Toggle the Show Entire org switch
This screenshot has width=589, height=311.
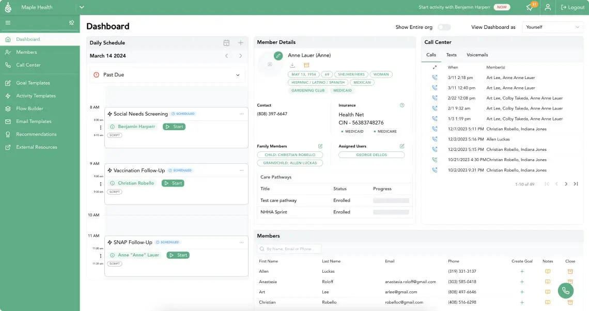point(444,27)
